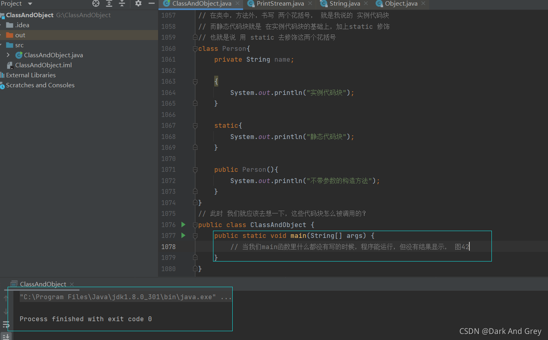Click the Up the Stack Trace arrow in console
Image resolution: width=548 pixels, height=340 pixels.
point(6,298)
